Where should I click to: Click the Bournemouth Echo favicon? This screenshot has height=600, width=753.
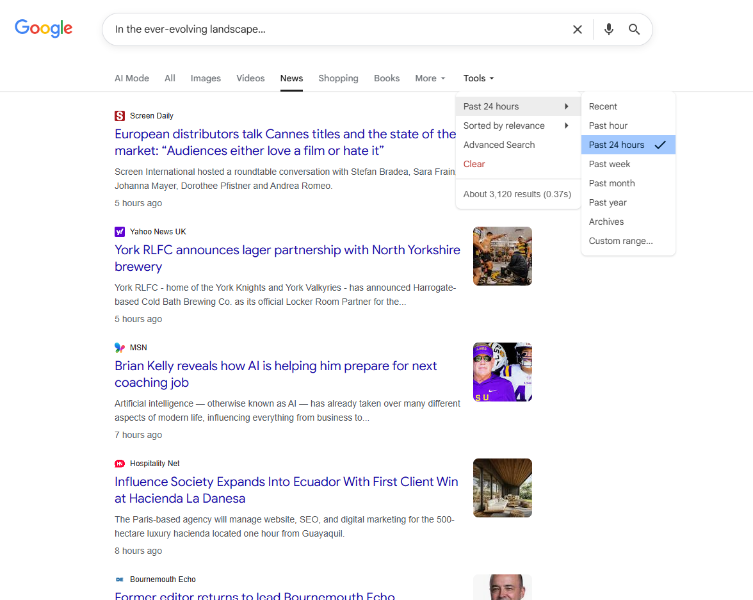120,580
